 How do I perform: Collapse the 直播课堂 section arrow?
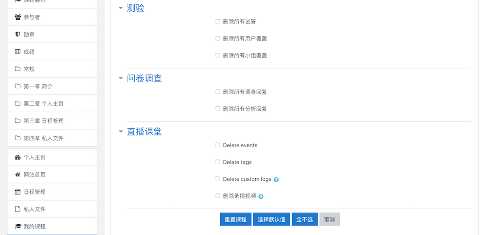[121, 132]
